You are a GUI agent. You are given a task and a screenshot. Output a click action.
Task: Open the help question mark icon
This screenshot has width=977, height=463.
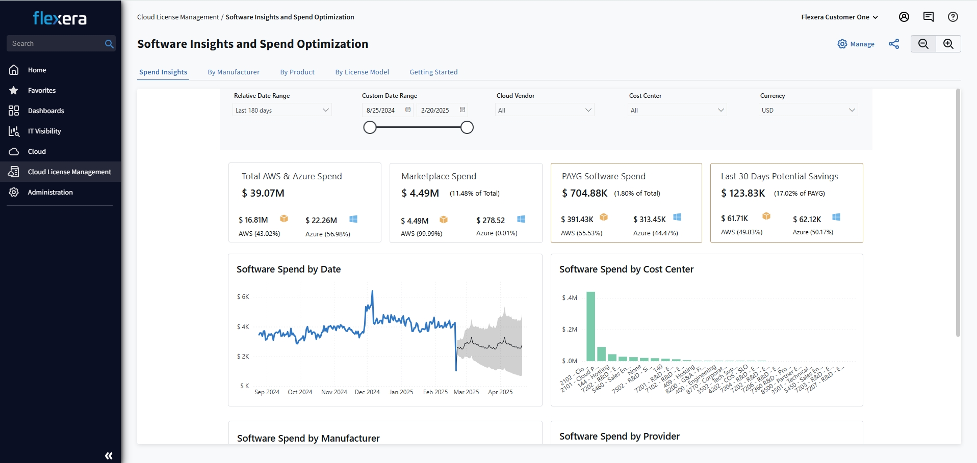coord(953,17)
